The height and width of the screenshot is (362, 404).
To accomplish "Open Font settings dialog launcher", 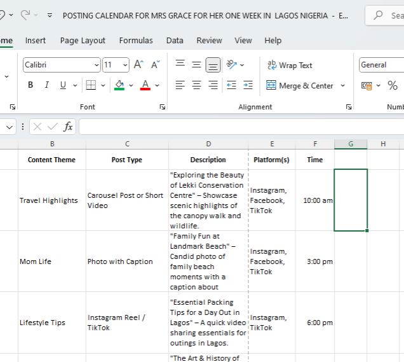I will click(x=163, y=107).
